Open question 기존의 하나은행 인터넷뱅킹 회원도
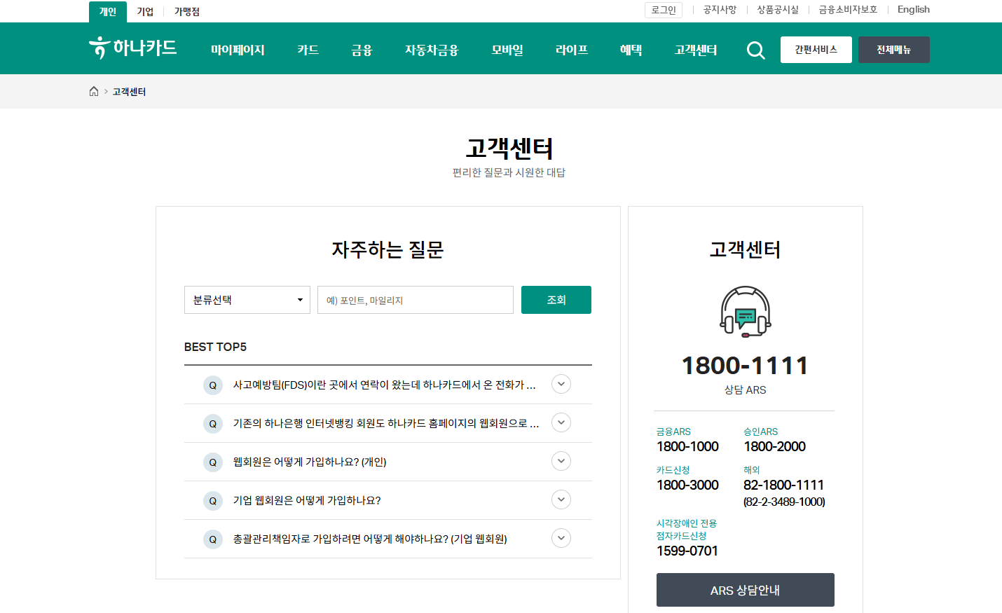The width and height of the screenshot is (1002, 613). pos(386,423)
